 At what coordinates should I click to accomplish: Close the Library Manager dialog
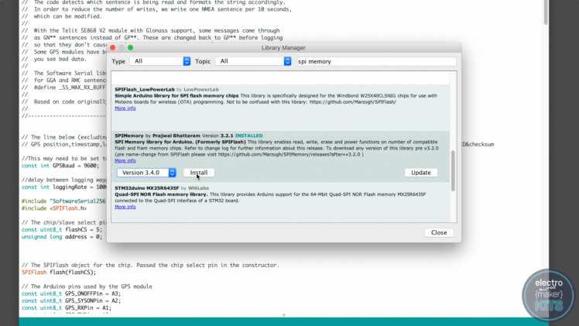click(439, 232)
